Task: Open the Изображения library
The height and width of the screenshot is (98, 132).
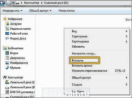Action: [x=19, y=63]
